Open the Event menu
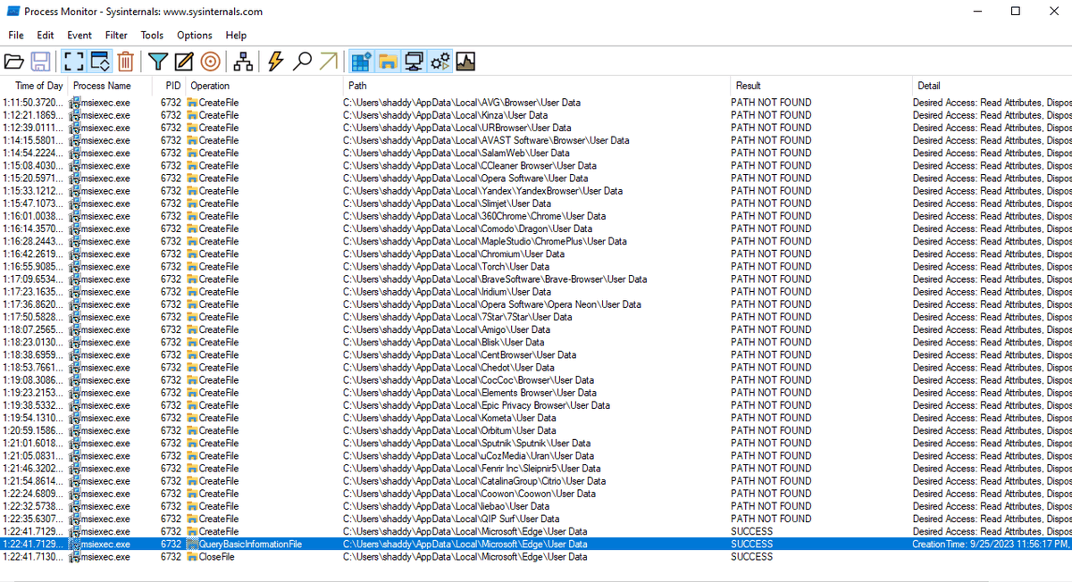Image resolution: width=1072 pixels, height=582 pixels. click(80, 35)
